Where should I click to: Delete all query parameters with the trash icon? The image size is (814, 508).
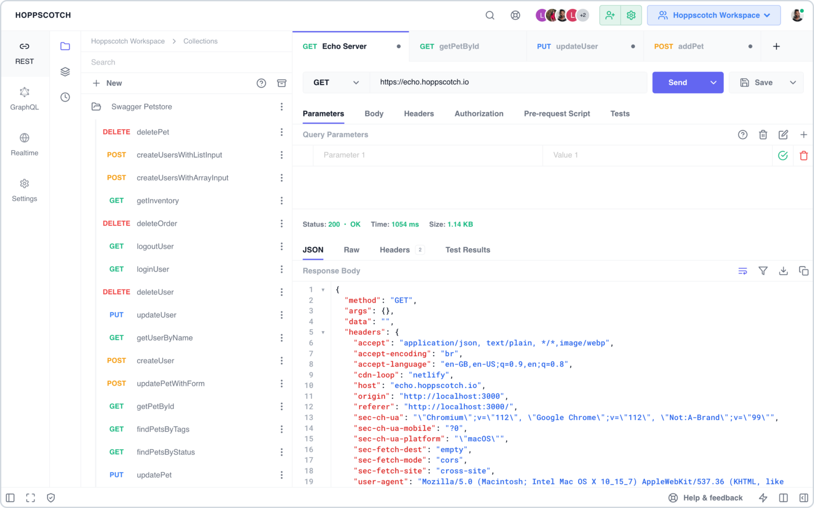pos(763,134)
